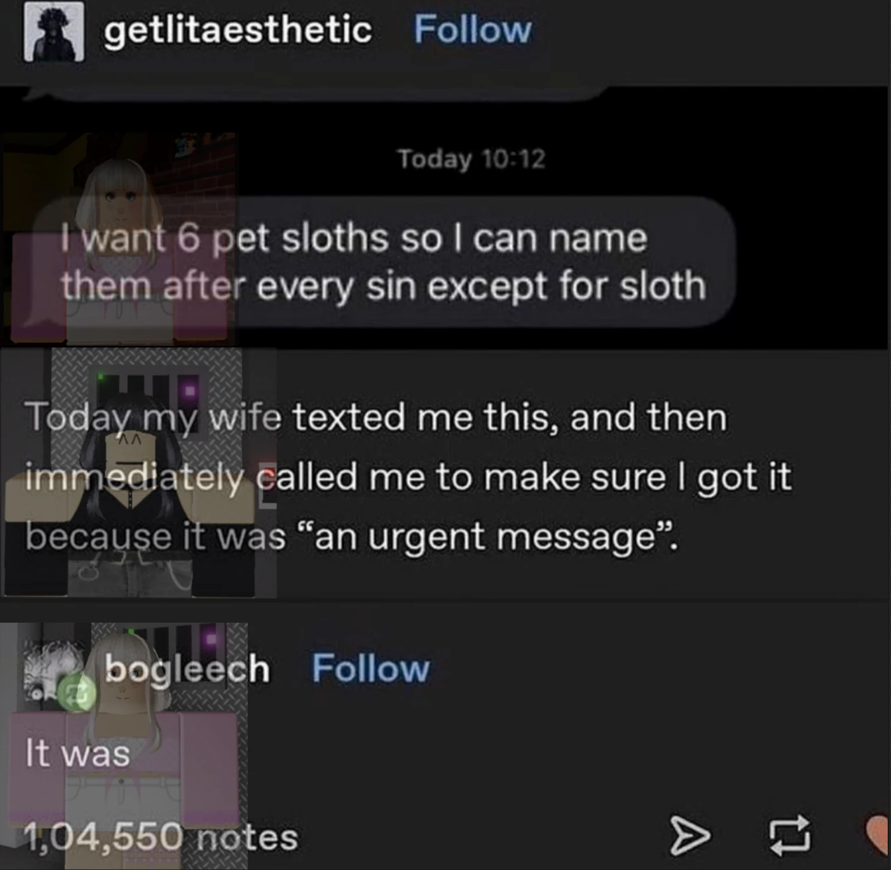This screenshot has height=870, width=891.
Task: Click the green badge on bogleech's avatar
Action: (76, 692)
